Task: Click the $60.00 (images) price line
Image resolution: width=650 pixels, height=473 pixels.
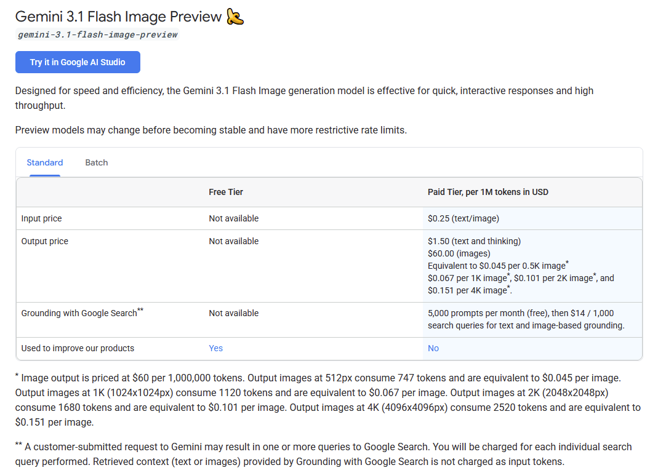Action: tap(459, 253)
